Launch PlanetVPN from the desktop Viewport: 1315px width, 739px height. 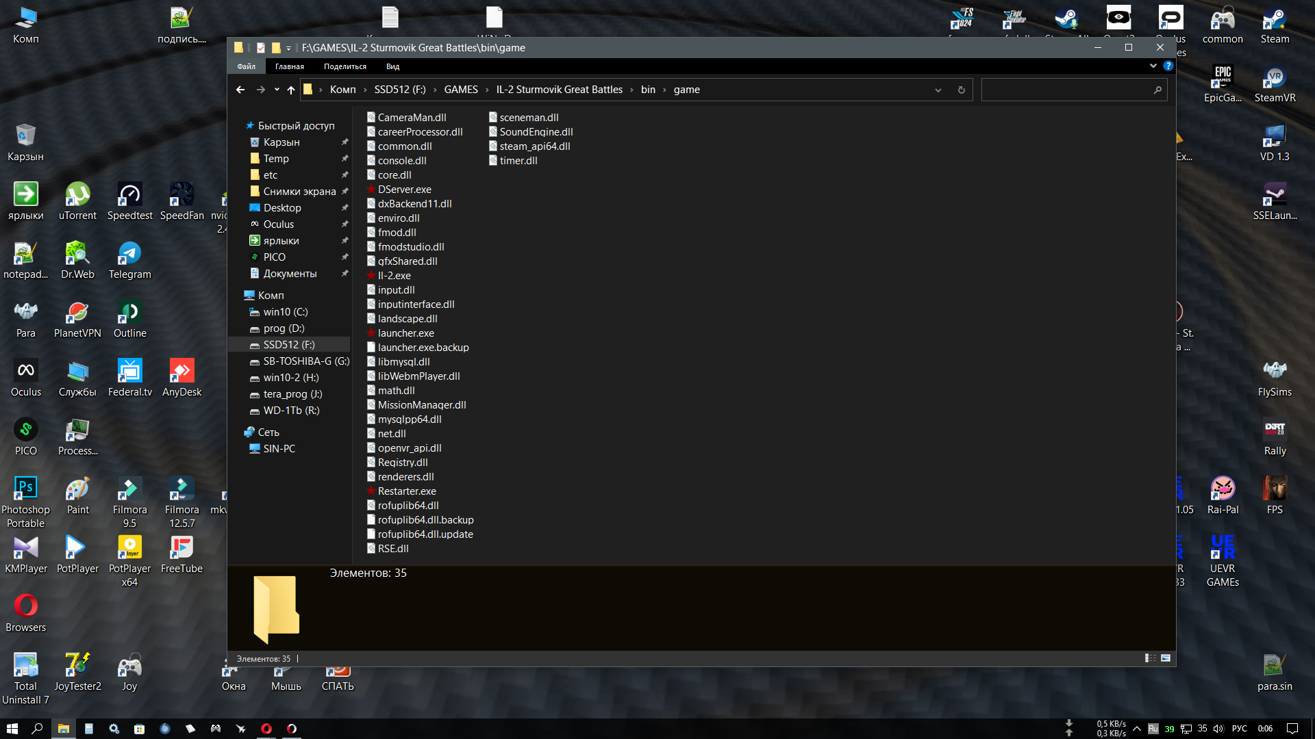[77, 320]
